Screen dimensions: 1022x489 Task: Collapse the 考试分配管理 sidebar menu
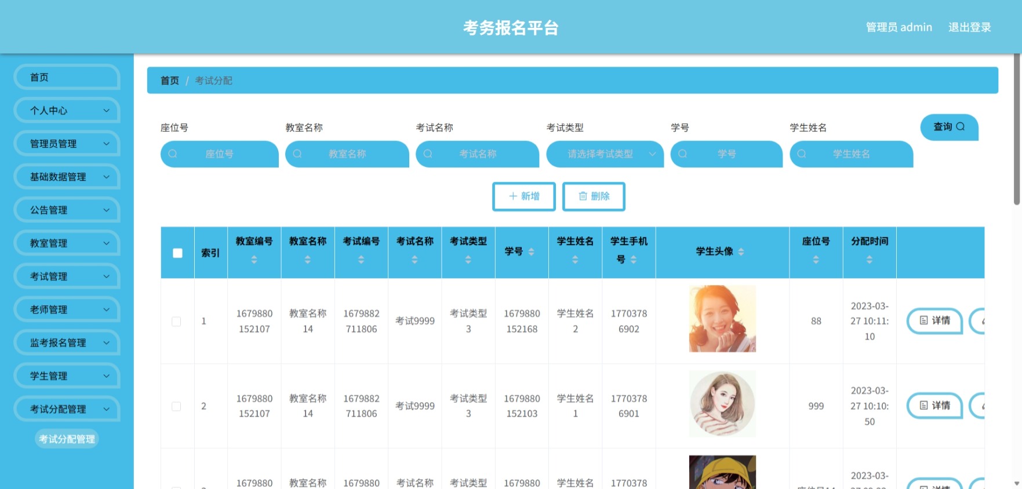pos(67,409)
